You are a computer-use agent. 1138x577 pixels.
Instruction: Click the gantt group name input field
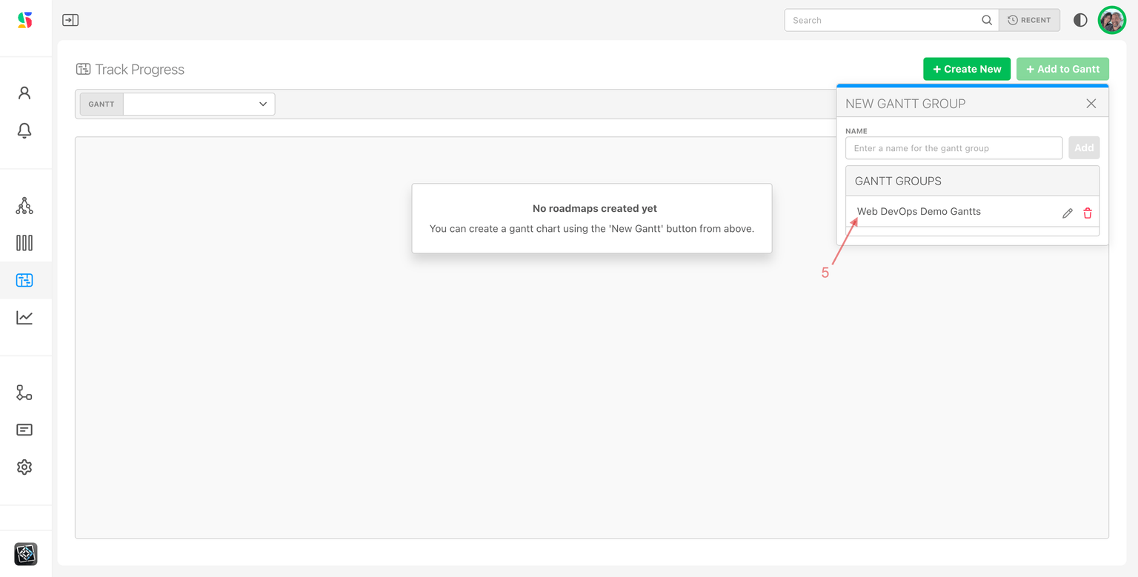pos(954,148)
